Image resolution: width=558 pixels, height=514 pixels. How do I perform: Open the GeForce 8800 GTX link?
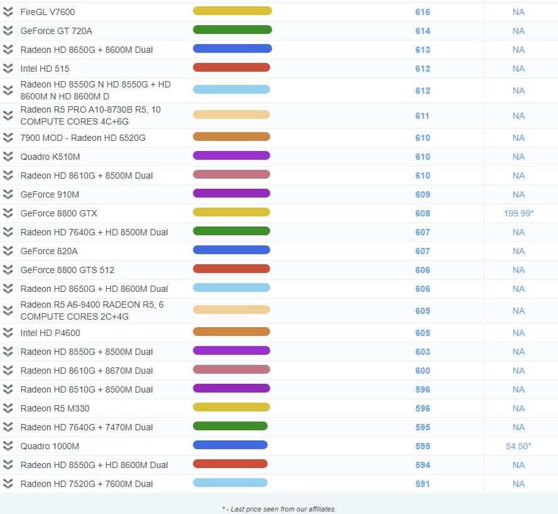coord(58,213)
